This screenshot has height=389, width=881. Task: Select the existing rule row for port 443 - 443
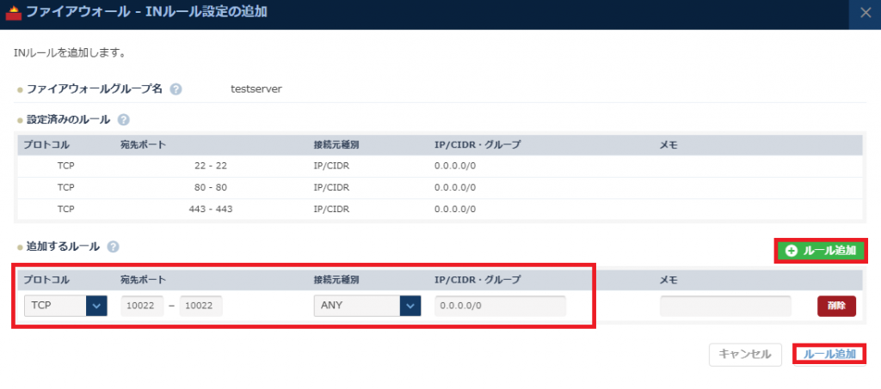[439, 209]
